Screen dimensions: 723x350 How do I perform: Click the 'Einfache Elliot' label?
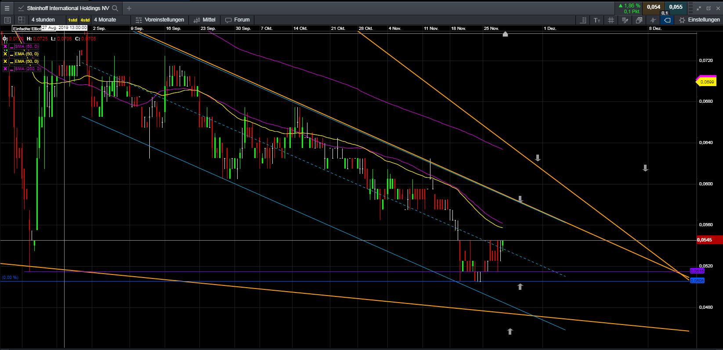(26, 29)
